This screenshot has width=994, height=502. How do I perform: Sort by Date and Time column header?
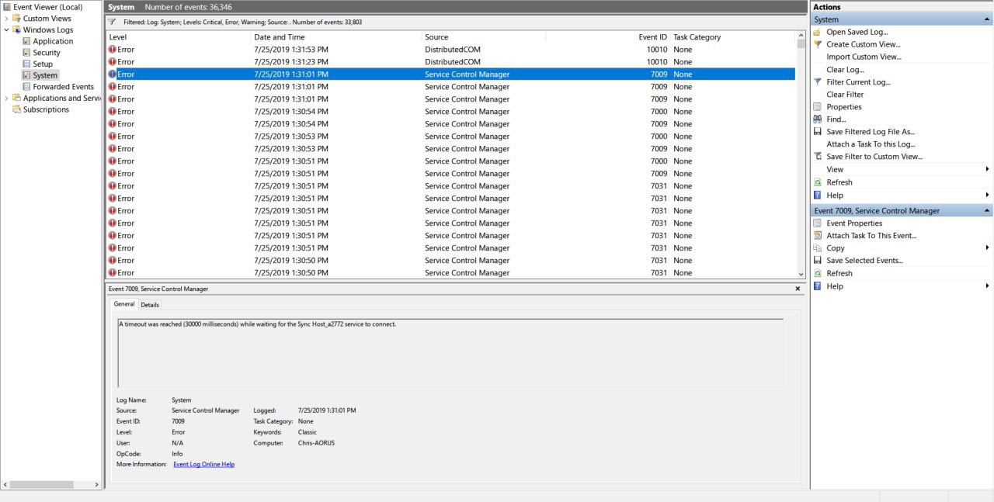pyautogui.click(x=336, y=36)
